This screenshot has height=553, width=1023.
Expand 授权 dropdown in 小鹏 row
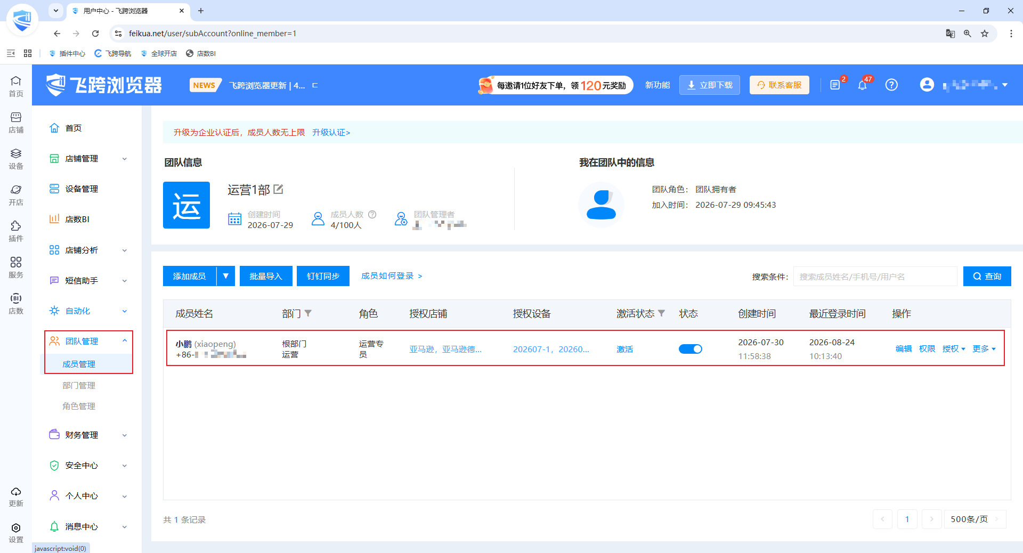954,348
